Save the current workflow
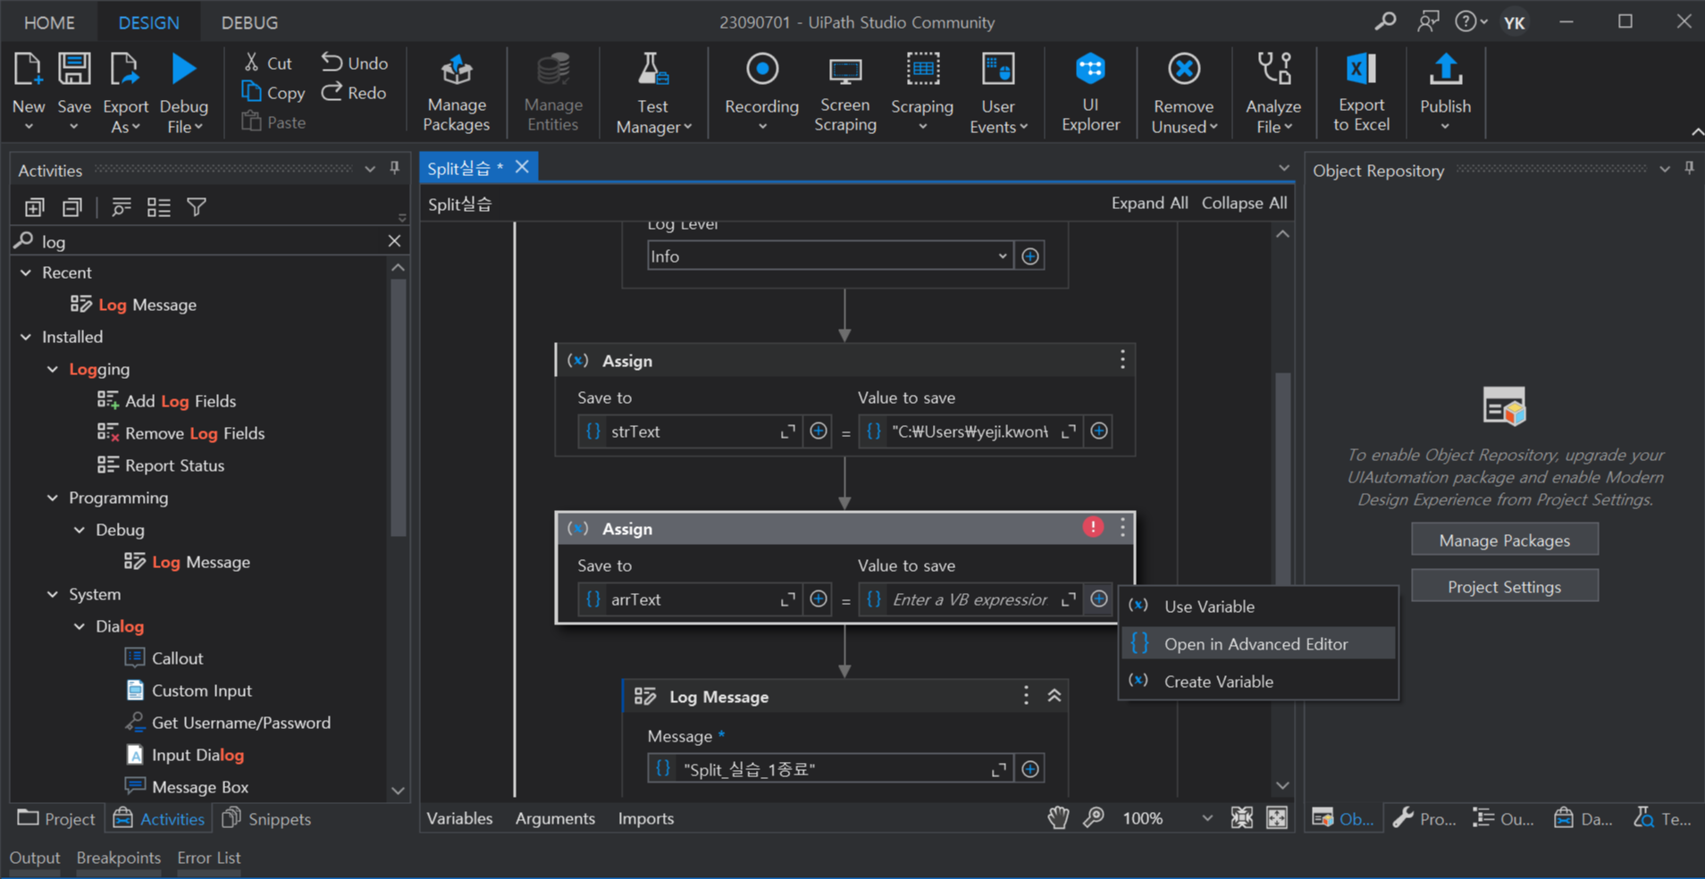Image resolution: width=1705 pixels, height=879 pixels. coord(74,91)
